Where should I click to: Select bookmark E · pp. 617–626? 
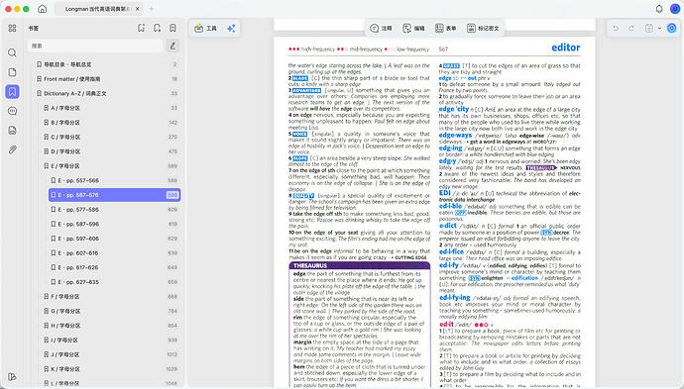point(114,267)
